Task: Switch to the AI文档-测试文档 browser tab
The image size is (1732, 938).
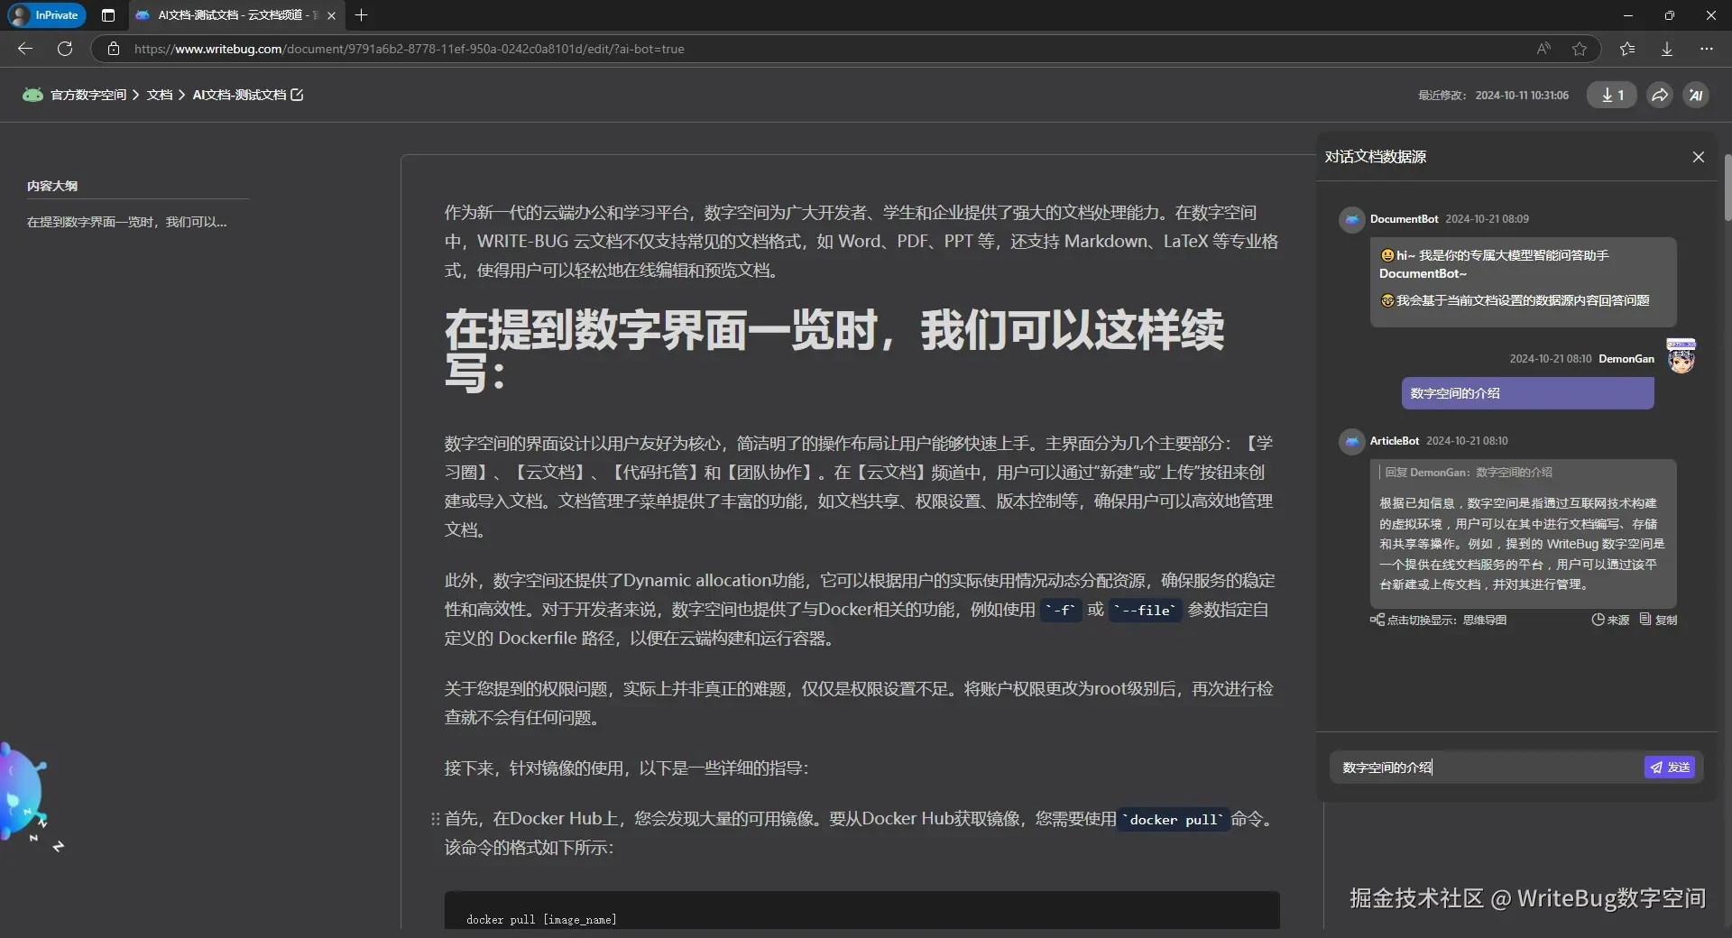Action: (226, 15)
